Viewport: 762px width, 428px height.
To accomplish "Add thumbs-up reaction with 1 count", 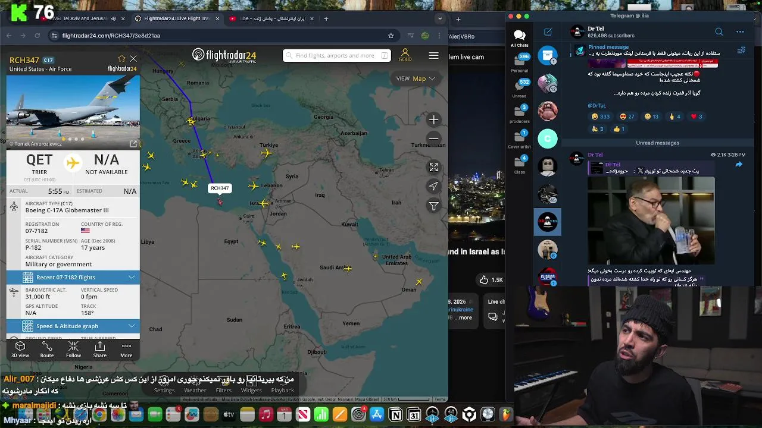I will [x=618, y=128].
